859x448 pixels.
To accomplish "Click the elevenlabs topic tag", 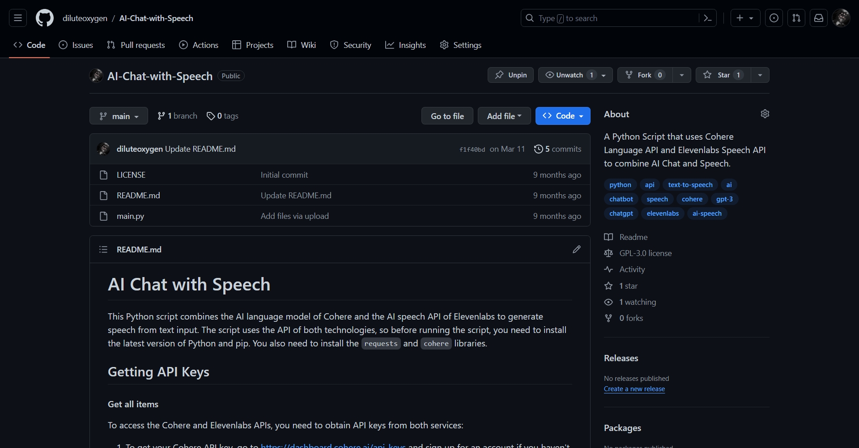I will pos(663,213).
